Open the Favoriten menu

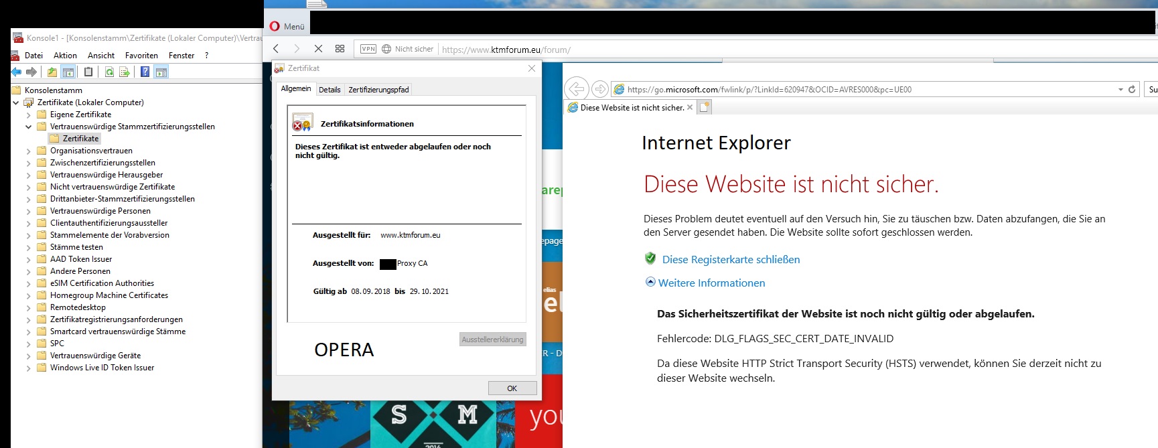pos(141,56)
